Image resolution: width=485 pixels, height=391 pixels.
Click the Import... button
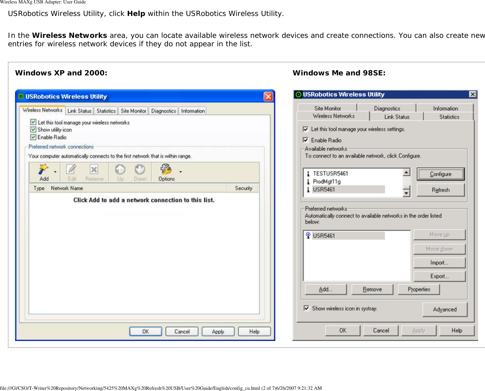(x=439, y=263)
